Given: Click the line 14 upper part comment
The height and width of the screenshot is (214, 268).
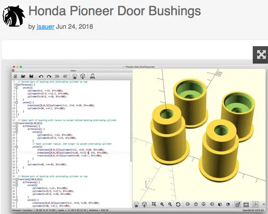Looking at the screenshot, I should click(67, 120).
